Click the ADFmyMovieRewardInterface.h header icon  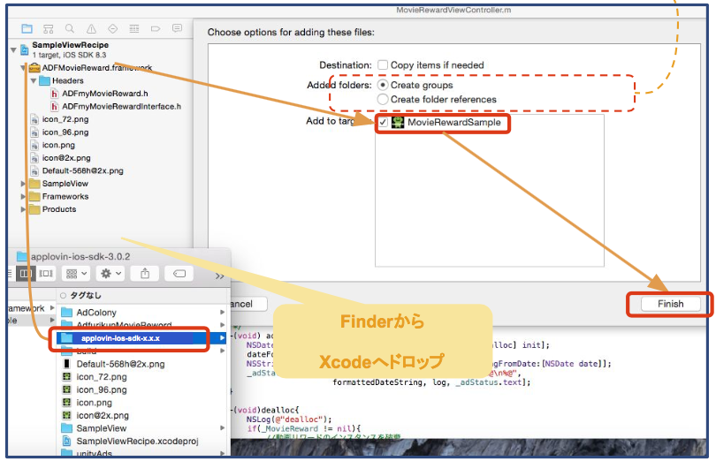click(x=54, y=106)
